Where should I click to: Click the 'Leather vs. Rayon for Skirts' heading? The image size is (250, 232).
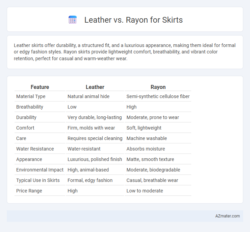pos(133,20)
